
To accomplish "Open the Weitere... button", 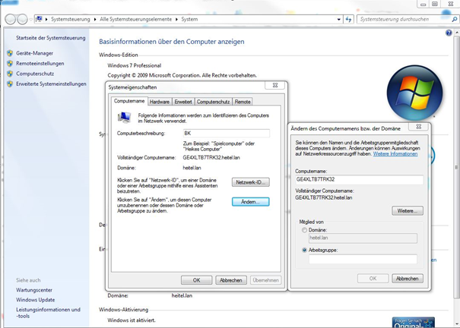I will tap(408, 211).
